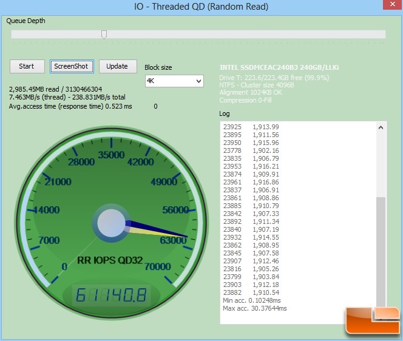
Task: Click the ScreenShot button
Action: (72, 66)
